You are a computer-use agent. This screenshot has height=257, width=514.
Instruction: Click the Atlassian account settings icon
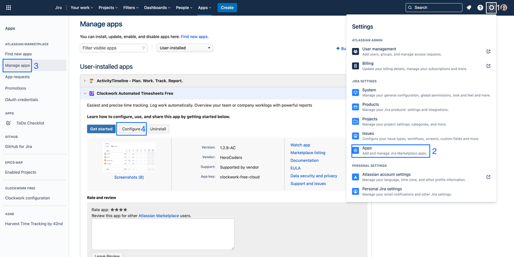coord(356,177)
